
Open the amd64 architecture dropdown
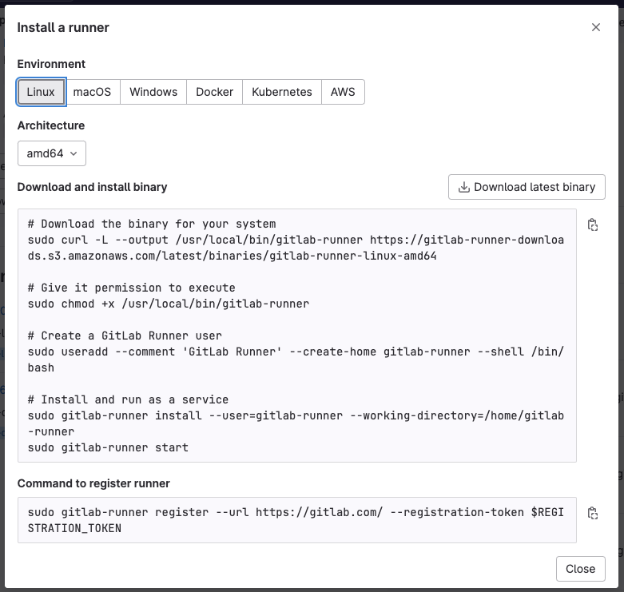pos(52,153)
